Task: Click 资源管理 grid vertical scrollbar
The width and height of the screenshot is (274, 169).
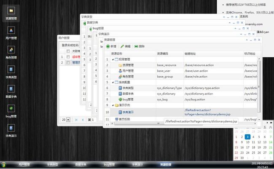Action: click(259, 86)
